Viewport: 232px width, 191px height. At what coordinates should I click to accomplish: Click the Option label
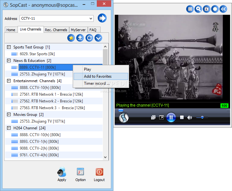pos(80,180)
